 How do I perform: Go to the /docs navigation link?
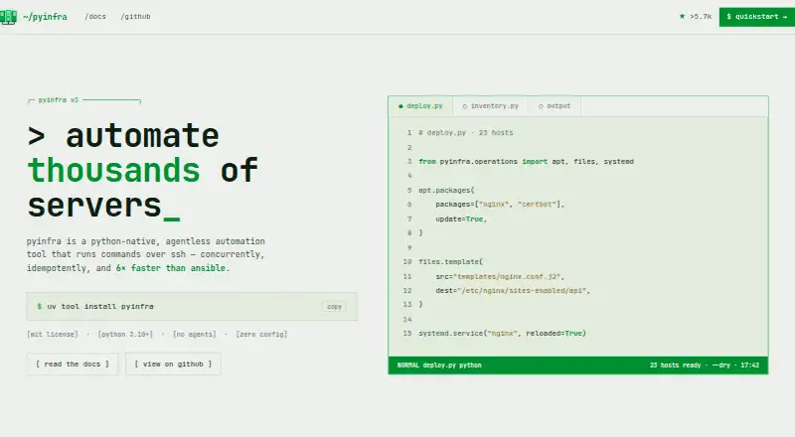[x=95, y=17]
